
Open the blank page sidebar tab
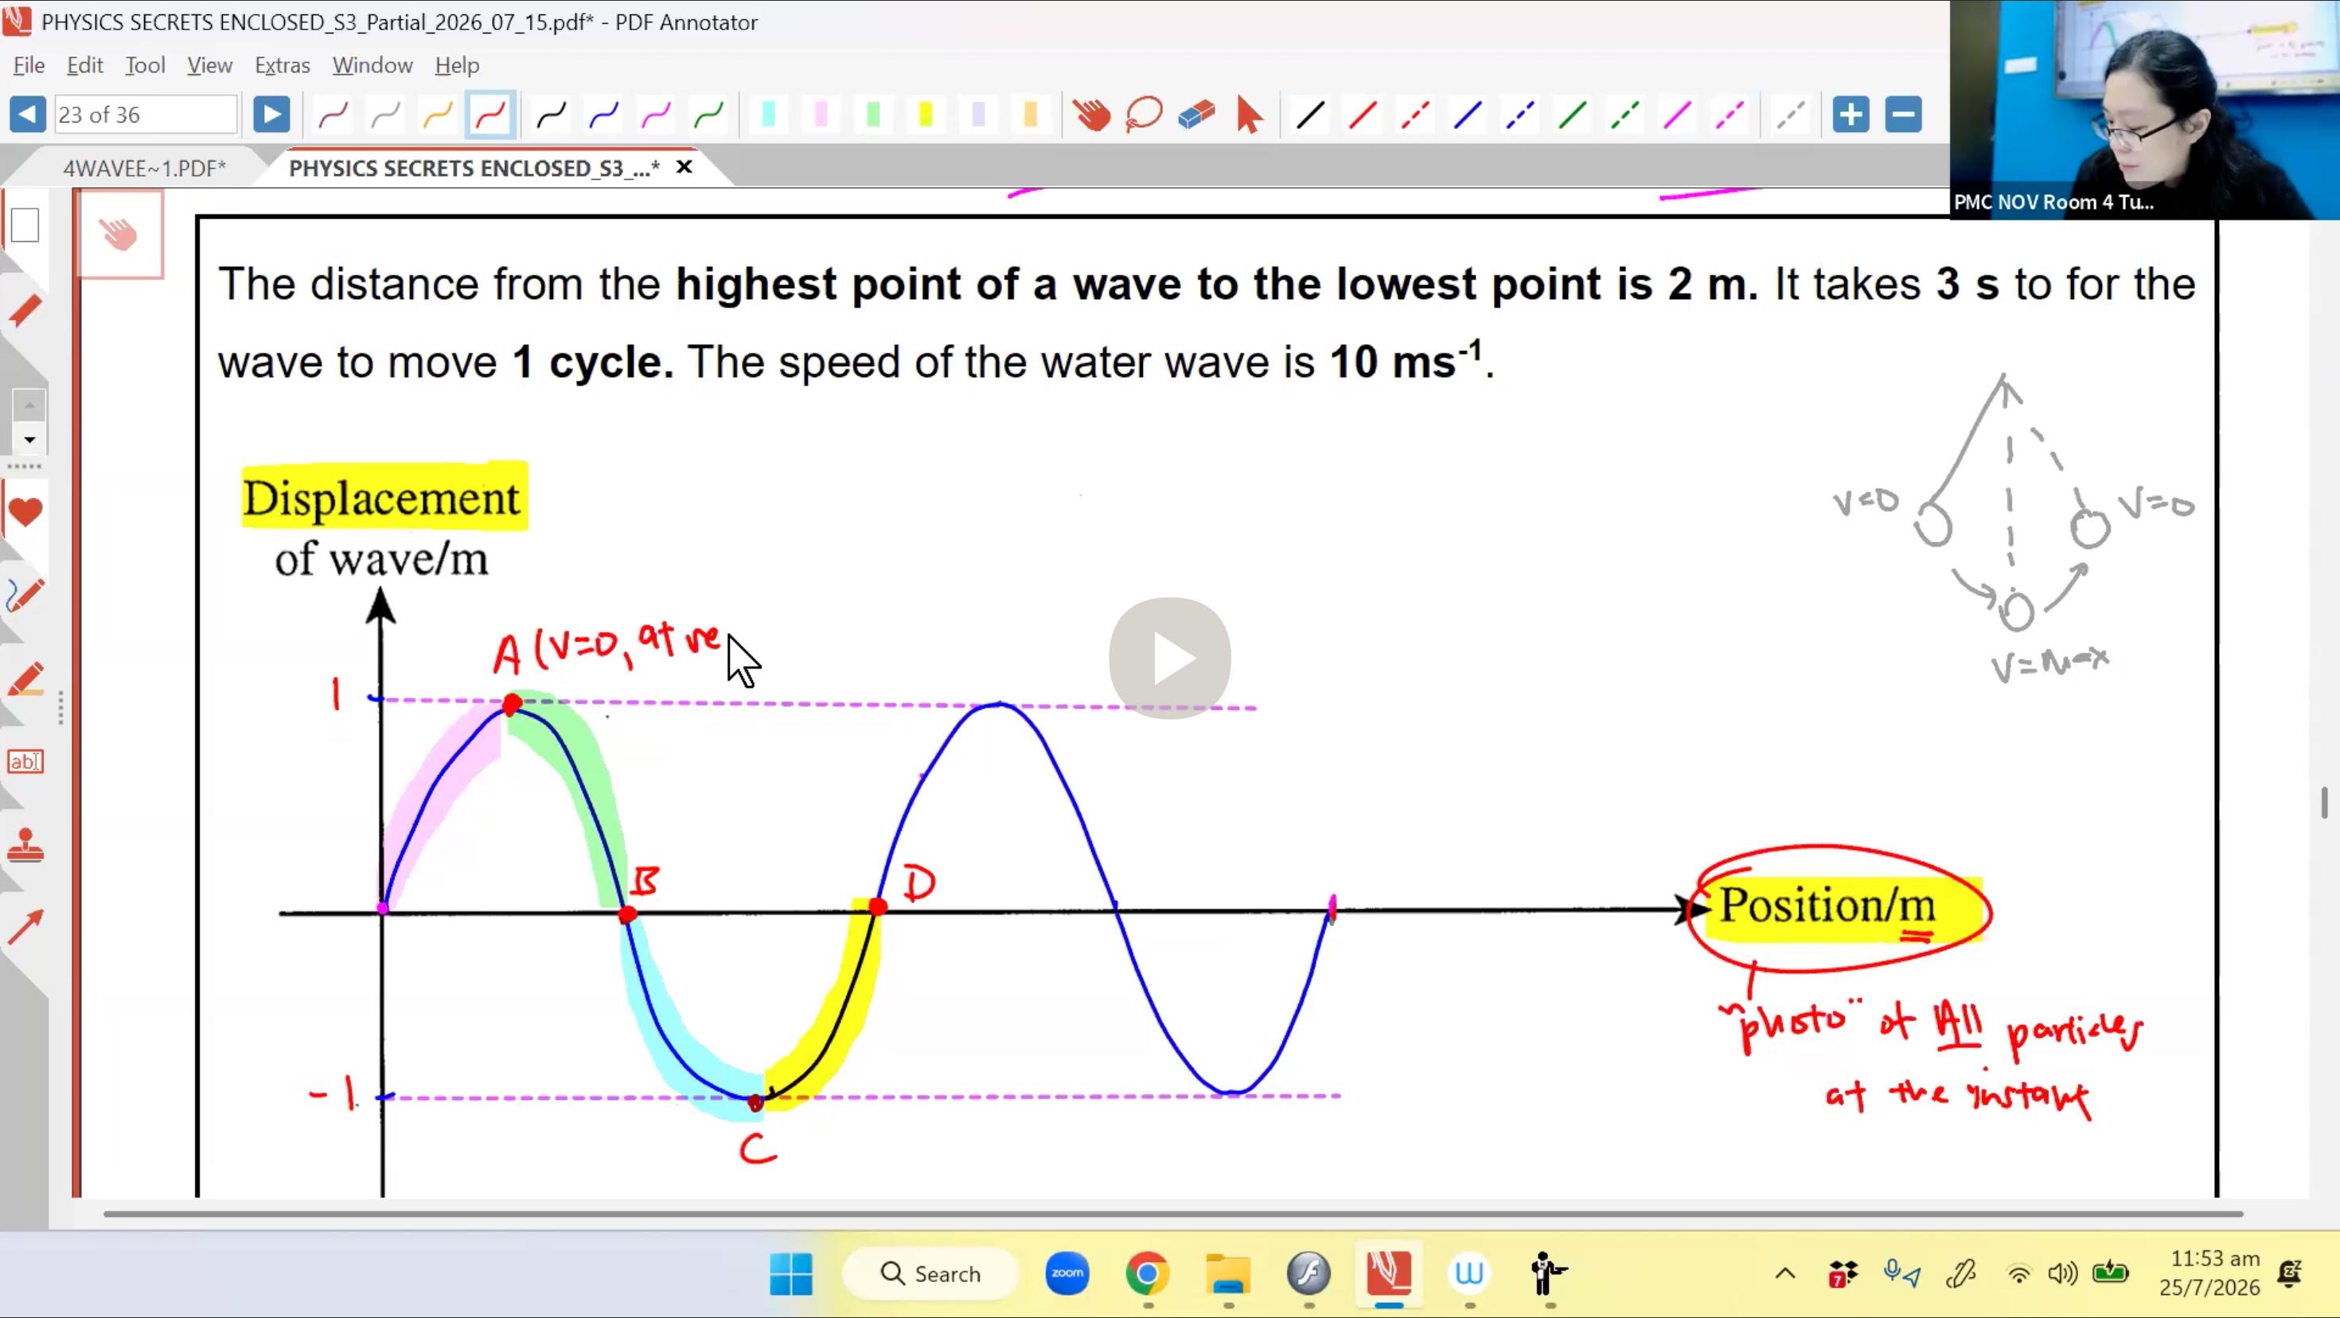25,225
